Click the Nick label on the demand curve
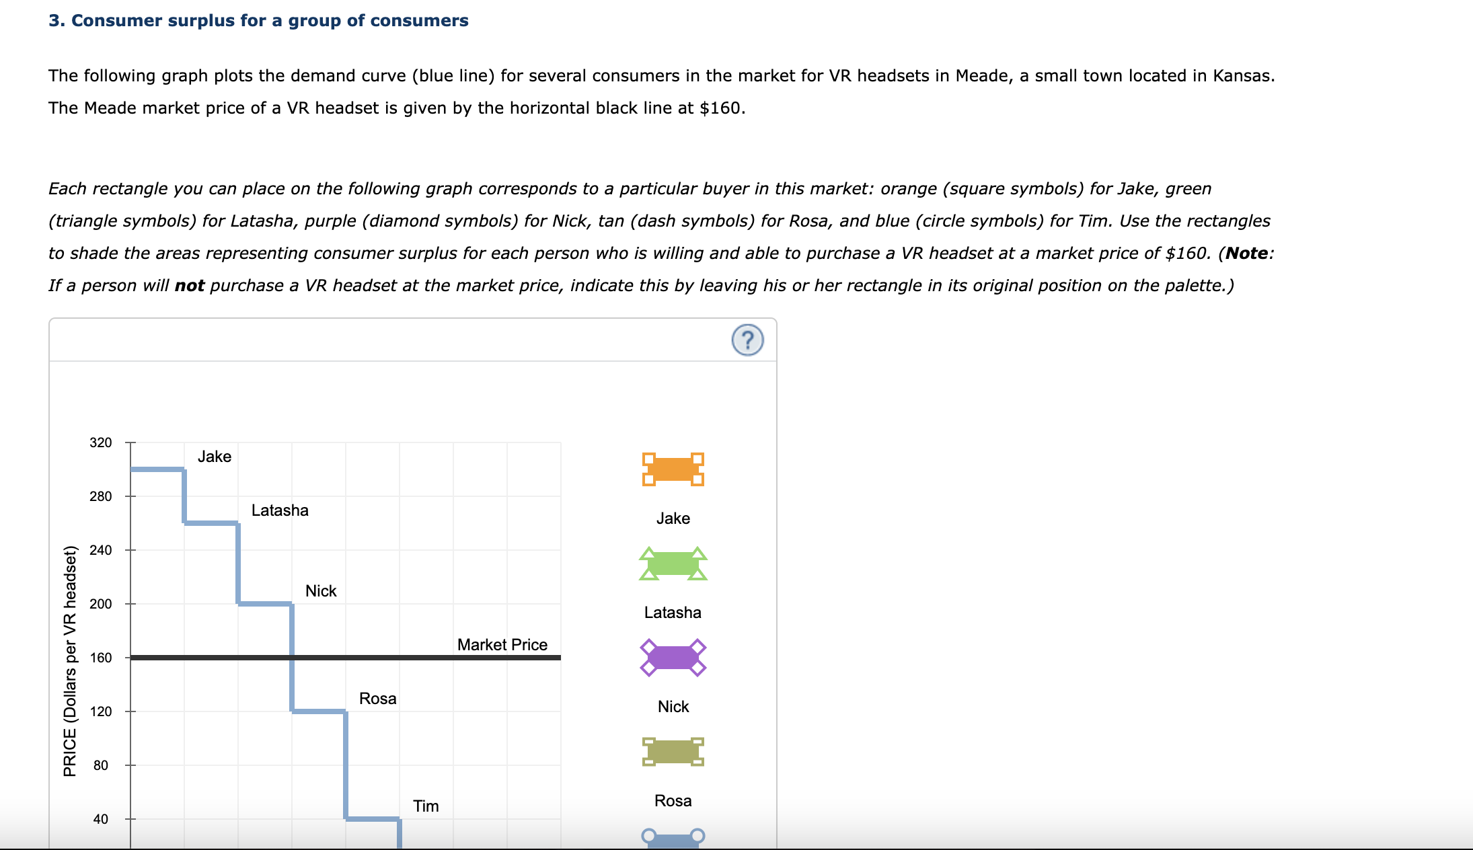The width and height of the screenshot is (1473, 850). [321, 591]
